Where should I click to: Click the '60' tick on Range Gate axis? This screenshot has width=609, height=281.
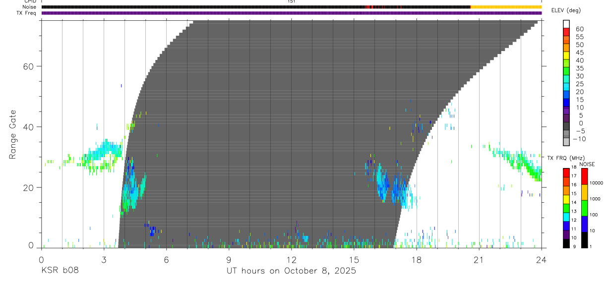(29, 66)
